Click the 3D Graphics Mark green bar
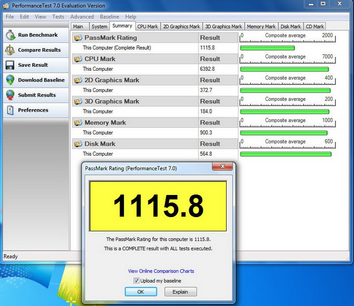This screenshot has height=306, width=354. (285, 111)
